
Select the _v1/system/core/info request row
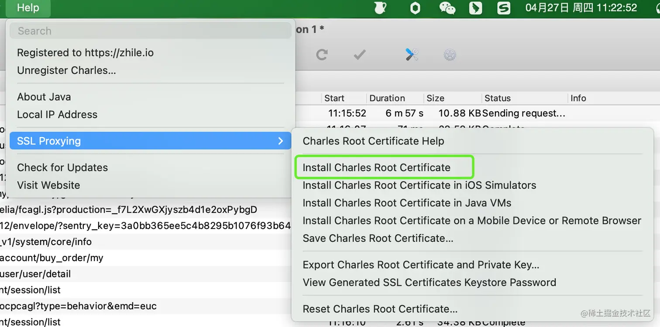[146, 242]
